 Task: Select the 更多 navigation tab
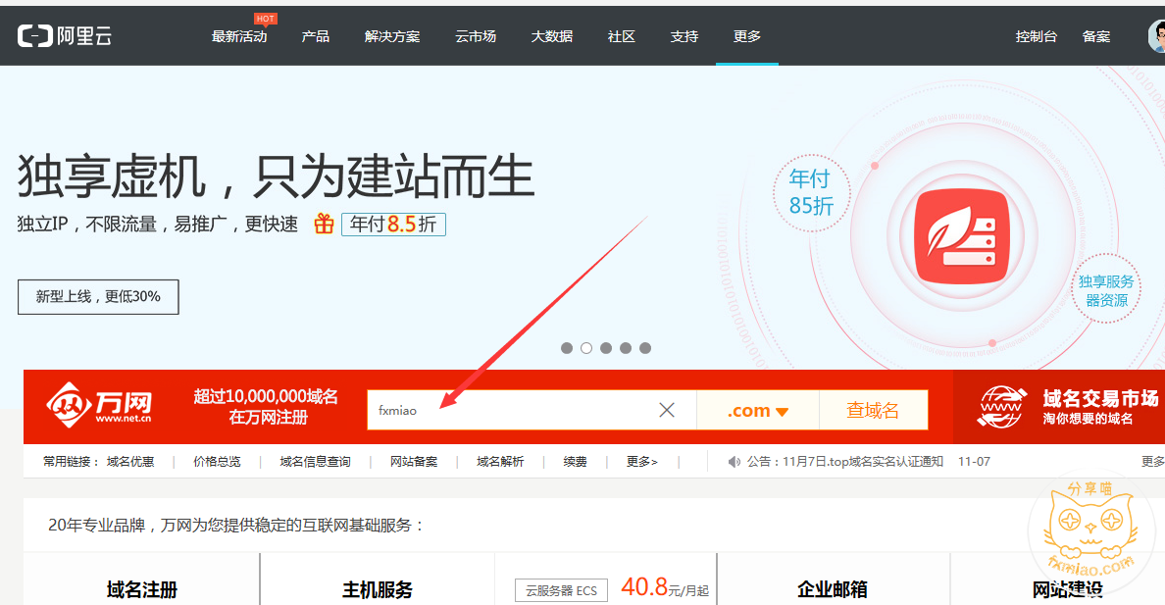(x=746, y=36)
